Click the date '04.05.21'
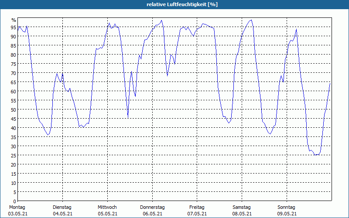The height and width of the screenshot is (218, 349). 62,214
